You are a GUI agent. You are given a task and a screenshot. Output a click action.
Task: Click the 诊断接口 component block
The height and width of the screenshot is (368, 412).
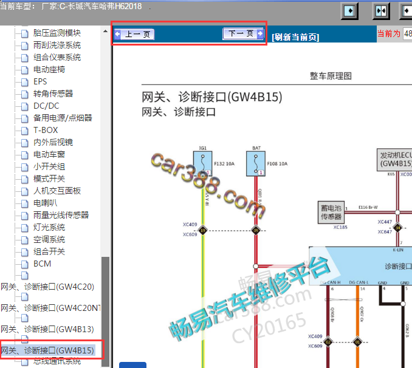[360, 266]
